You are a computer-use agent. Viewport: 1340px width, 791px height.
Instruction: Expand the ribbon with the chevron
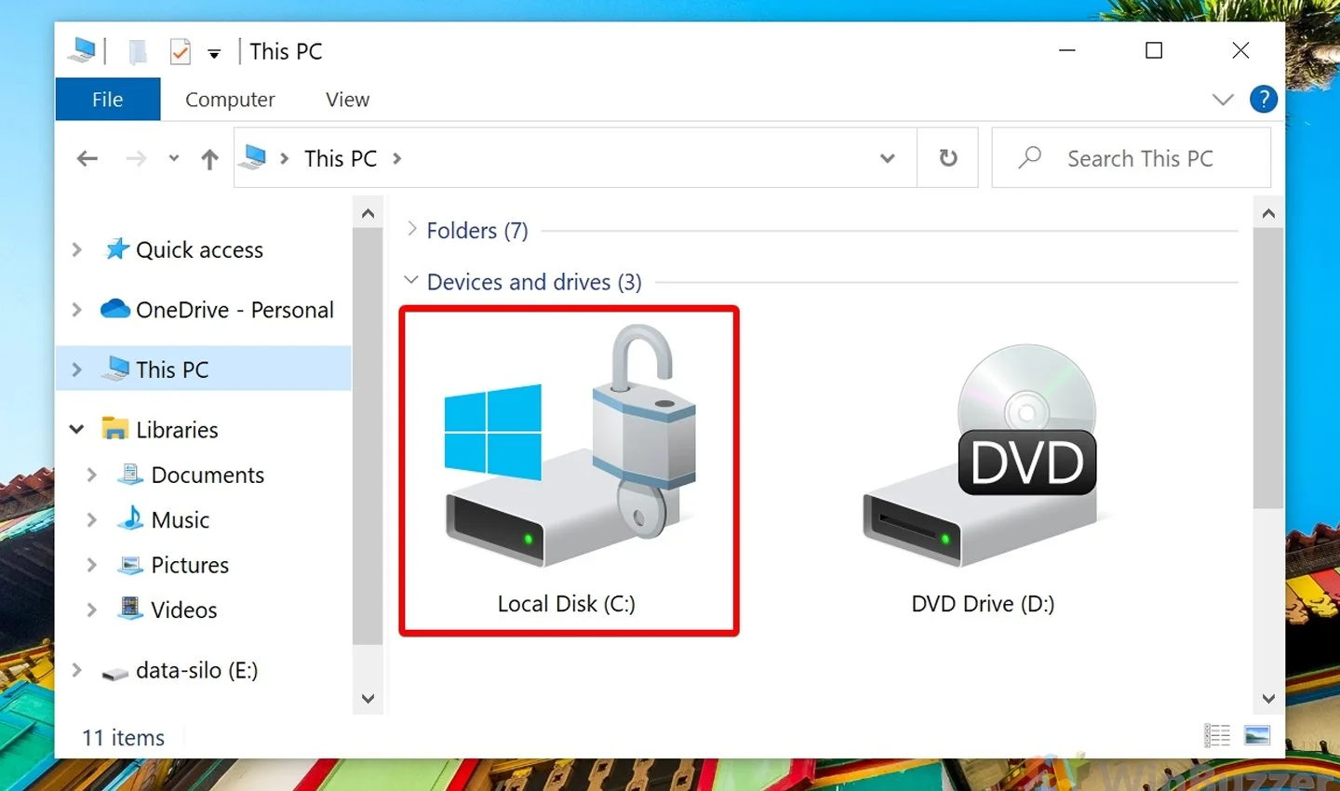pyautogui.click(x=1223, y=100)
